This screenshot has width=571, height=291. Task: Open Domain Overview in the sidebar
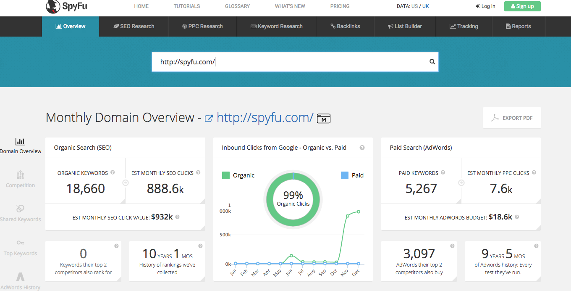coord(20,146)
